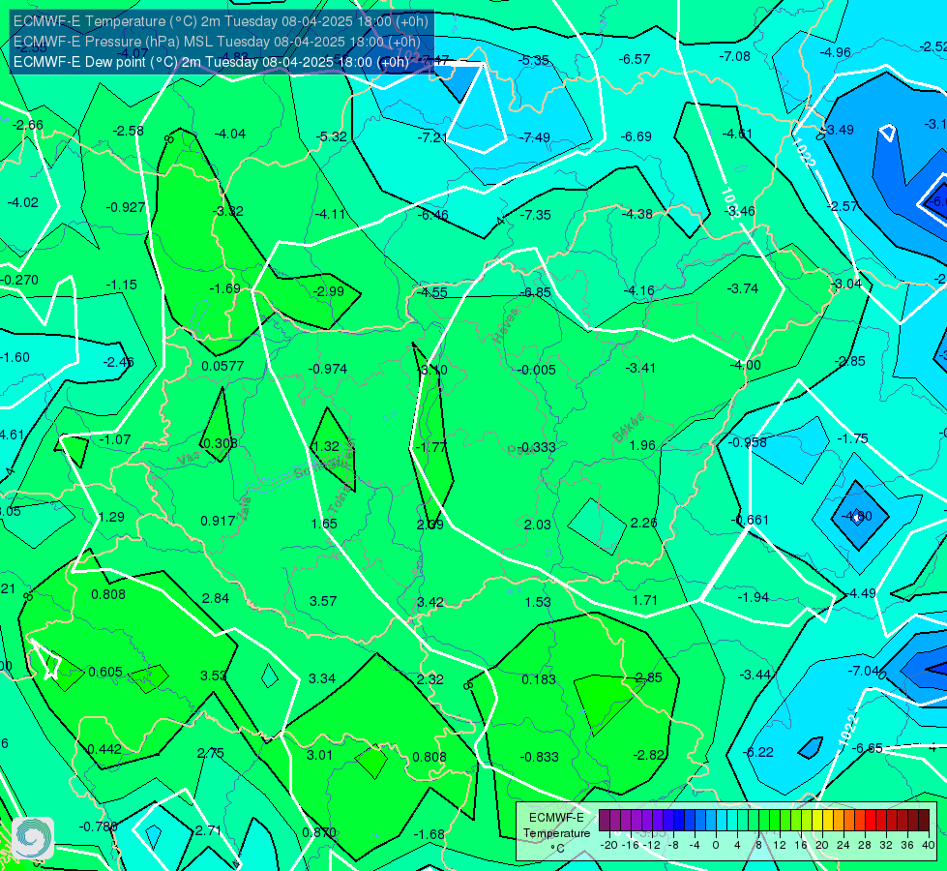Click the dew point value 0.442
The width and height of the screenshot is (947, 871).
[104, 749]
